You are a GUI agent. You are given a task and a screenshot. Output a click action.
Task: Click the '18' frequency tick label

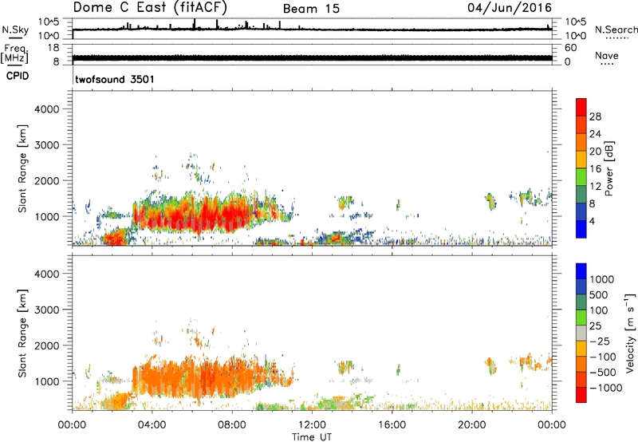(53, 48)
